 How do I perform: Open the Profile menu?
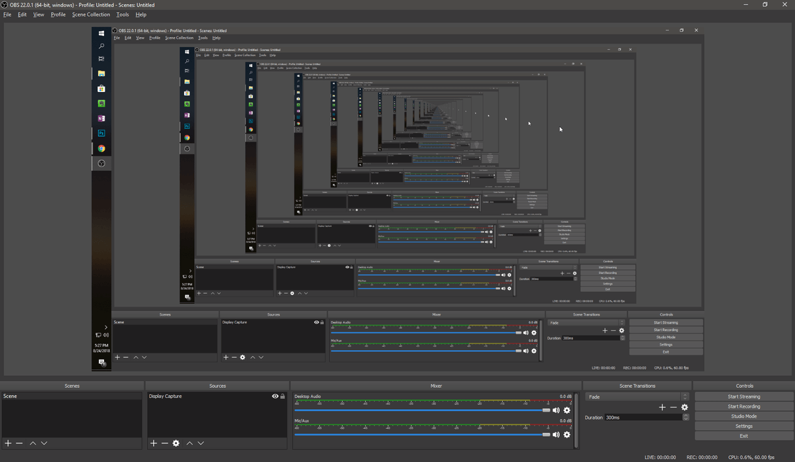click(58, 15)
